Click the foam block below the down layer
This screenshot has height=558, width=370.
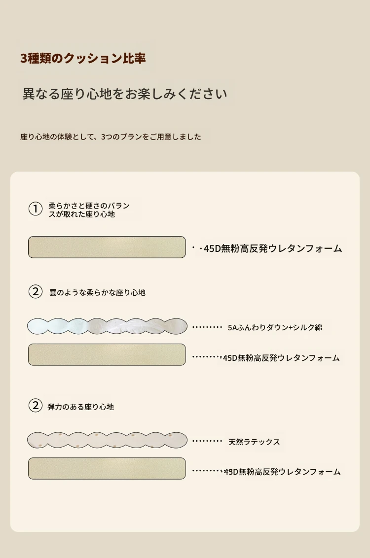(107, 354)
